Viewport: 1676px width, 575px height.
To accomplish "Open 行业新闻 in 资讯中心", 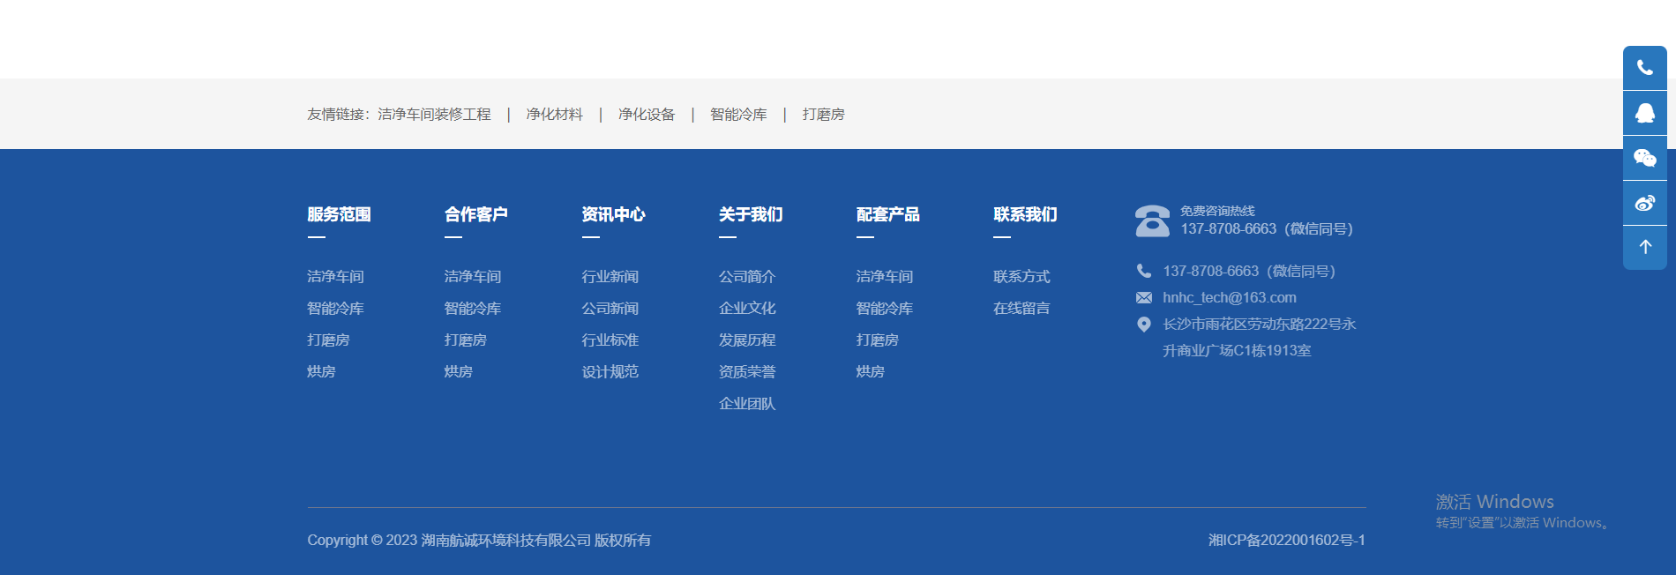I will (610, 277).
